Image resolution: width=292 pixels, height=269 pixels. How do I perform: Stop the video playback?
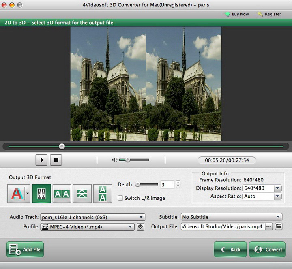pyautogui.click(x=56, y=160)
